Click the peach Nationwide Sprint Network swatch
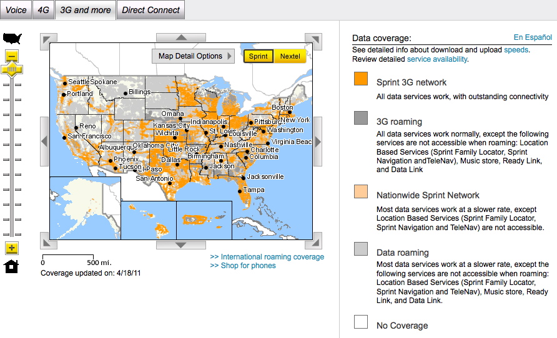557x338 pixels. click(361, 191)
